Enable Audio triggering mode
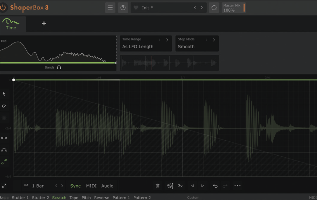The image size is (317, 200). pos(107,186)
